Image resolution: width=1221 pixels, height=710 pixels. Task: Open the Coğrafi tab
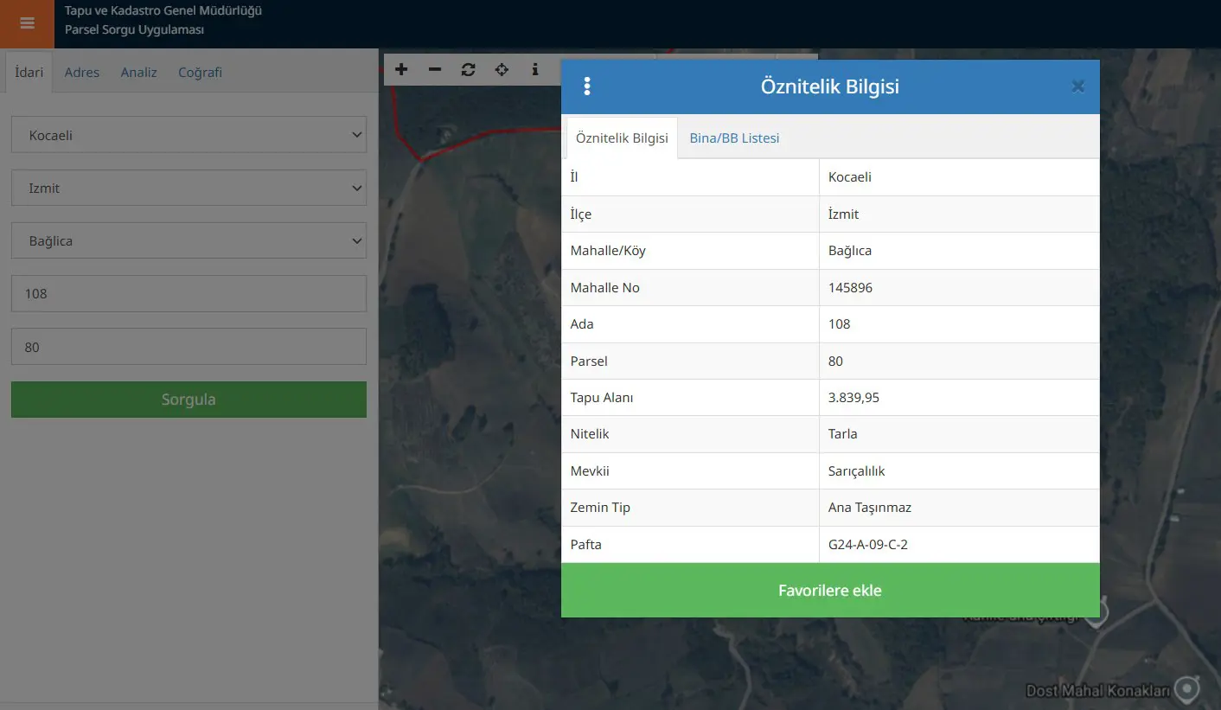pos(200,73)
